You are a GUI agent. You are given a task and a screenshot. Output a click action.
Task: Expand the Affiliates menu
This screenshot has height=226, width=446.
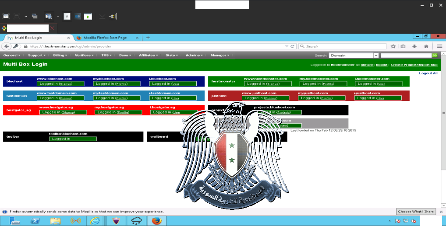[148, 56]
